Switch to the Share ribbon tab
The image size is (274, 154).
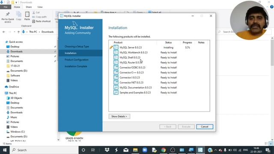click(x=29, y=7)
